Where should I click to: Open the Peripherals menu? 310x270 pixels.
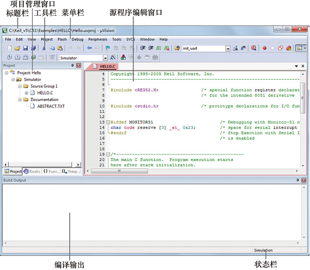pos(97,40)
